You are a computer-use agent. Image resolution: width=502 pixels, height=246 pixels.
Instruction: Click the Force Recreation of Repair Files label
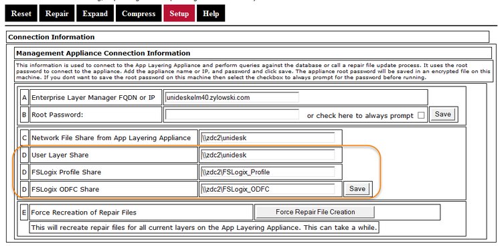(x=84, y=212)
